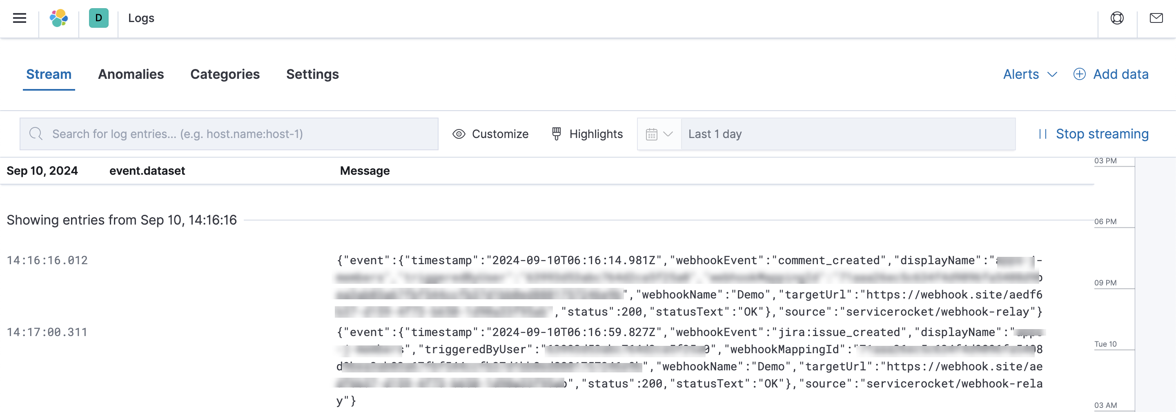
Task: Click the Elastic logo icon
Action: 59,18
